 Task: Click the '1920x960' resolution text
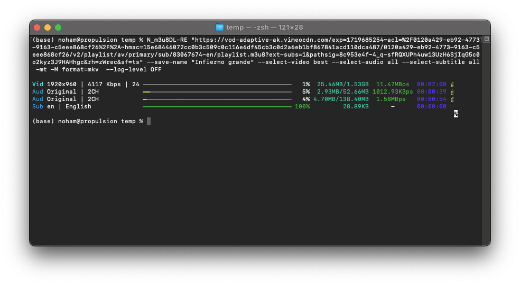[x=62, y=84]
